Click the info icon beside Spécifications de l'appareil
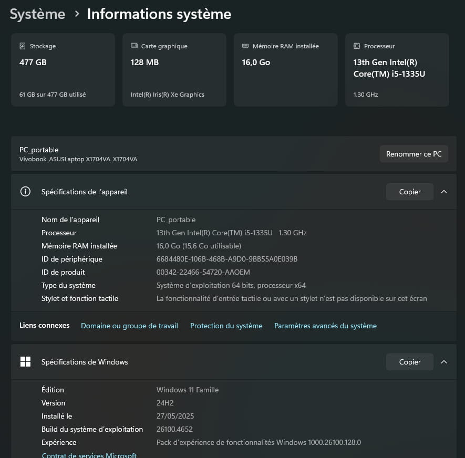 pyautogui.click(x=25, y=192)
